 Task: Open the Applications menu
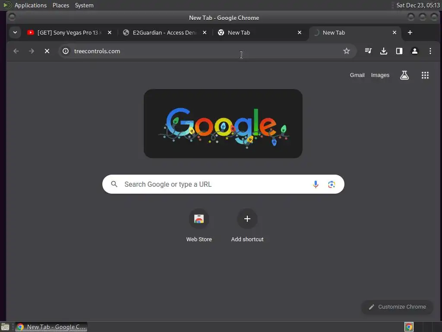[31, 5]
